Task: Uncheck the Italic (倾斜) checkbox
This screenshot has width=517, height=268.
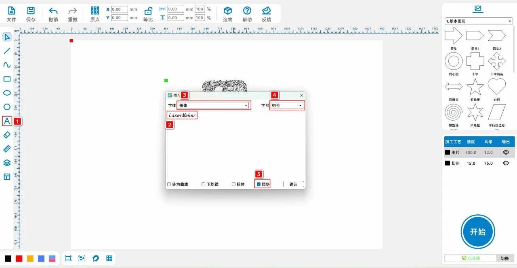Action: point(259,184)
